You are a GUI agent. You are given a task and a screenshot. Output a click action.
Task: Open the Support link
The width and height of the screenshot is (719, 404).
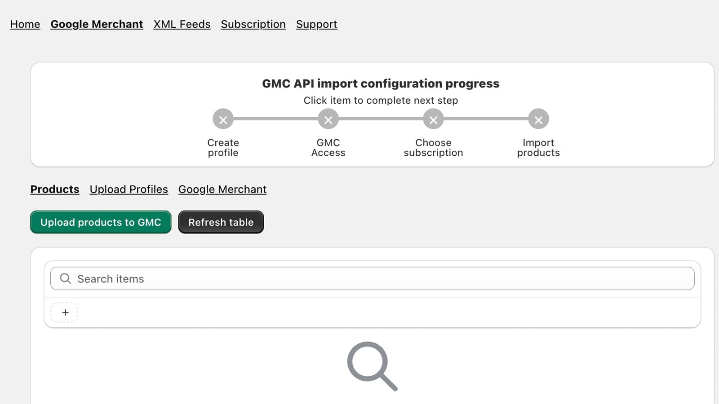(x=316, y=24)
